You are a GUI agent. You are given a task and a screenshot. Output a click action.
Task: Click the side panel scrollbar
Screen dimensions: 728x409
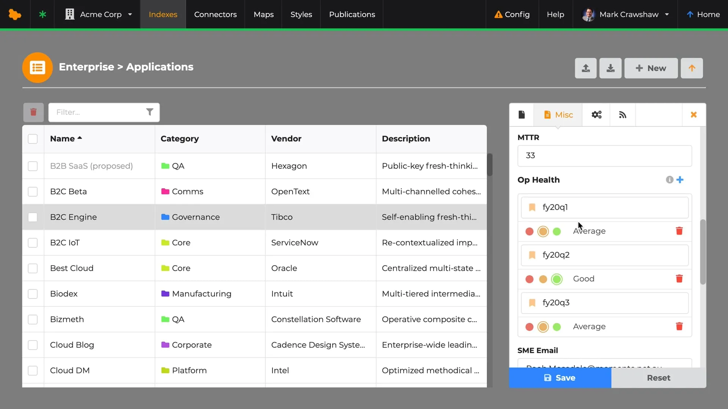coord(703,252)
